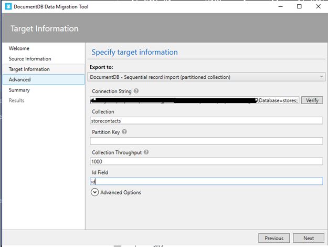Select the Target Information step
328x247 pixels.
(x=44, y=69)
